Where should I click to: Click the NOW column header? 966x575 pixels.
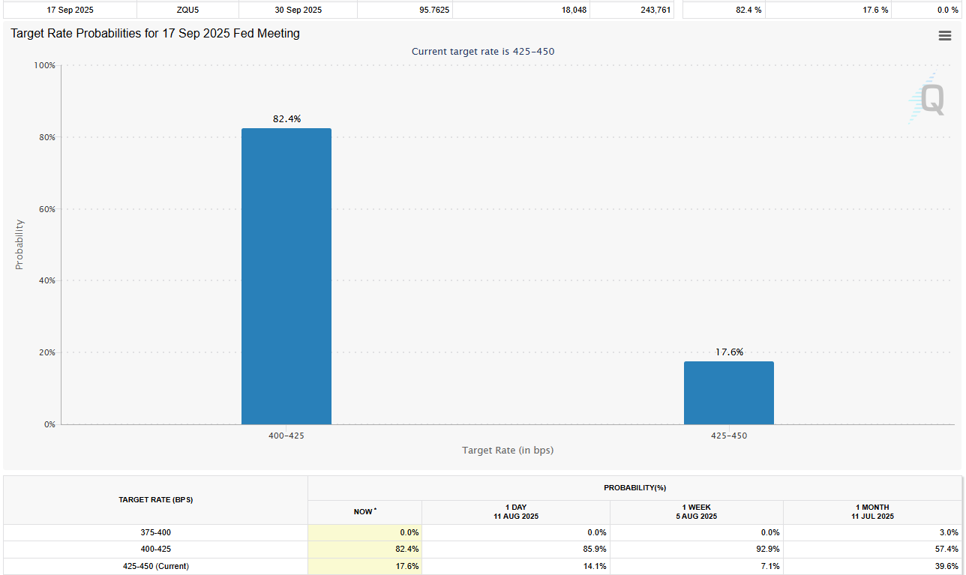coord(364,512)
